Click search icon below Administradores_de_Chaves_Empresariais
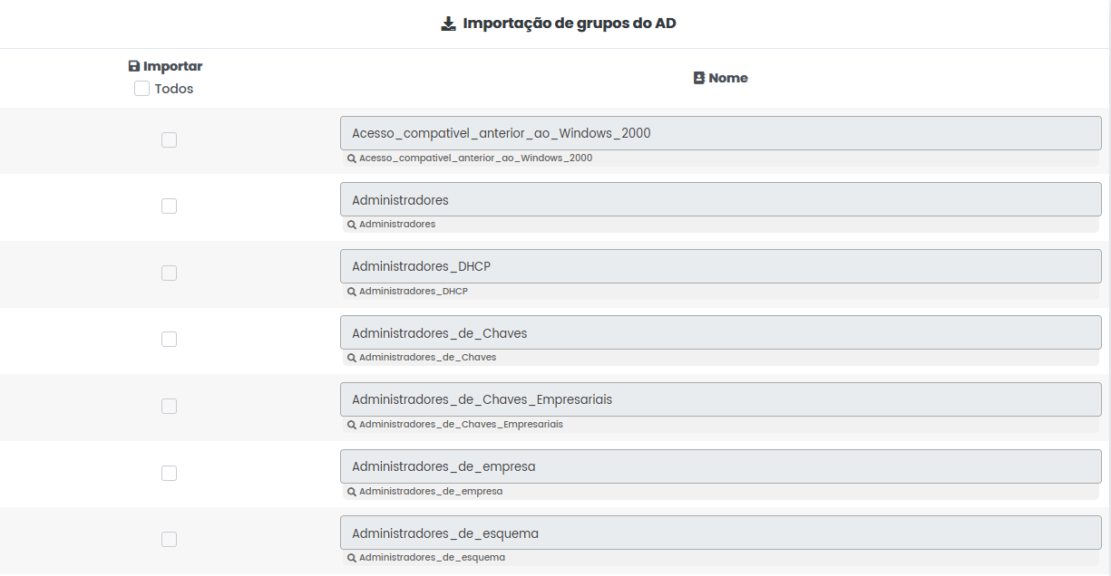 [x=352, y=425]
